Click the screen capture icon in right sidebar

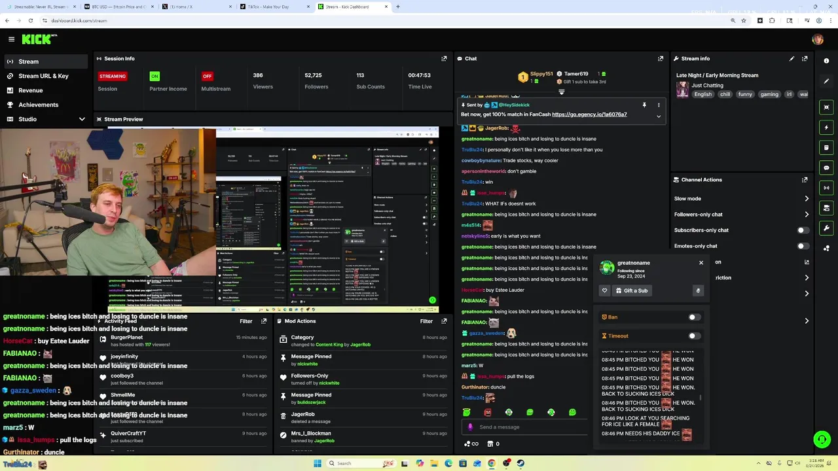[826, 107]
